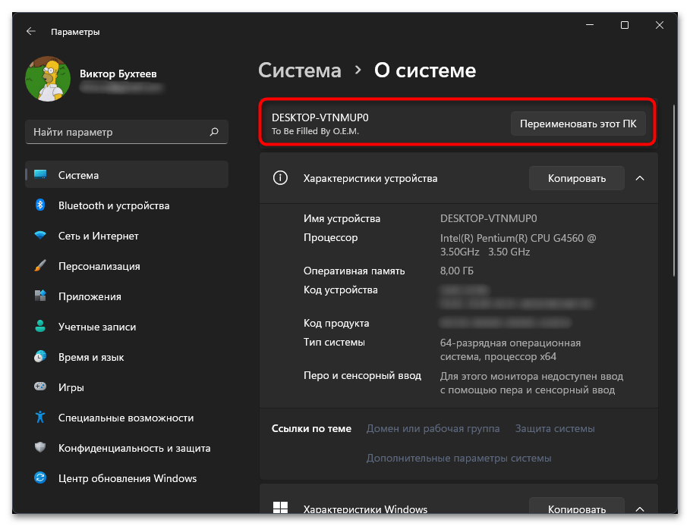Click the Персонализация paintbrush icon
Viewport: 690px width, 526px height.
(x=40, y=266)
